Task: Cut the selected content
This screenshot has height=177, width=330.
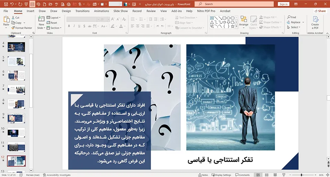Action: (x=15, y=17)
